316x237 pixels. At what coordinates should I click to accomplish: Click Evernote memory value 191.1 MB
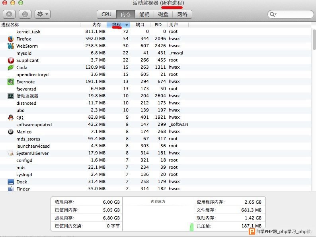coord(96,81)
